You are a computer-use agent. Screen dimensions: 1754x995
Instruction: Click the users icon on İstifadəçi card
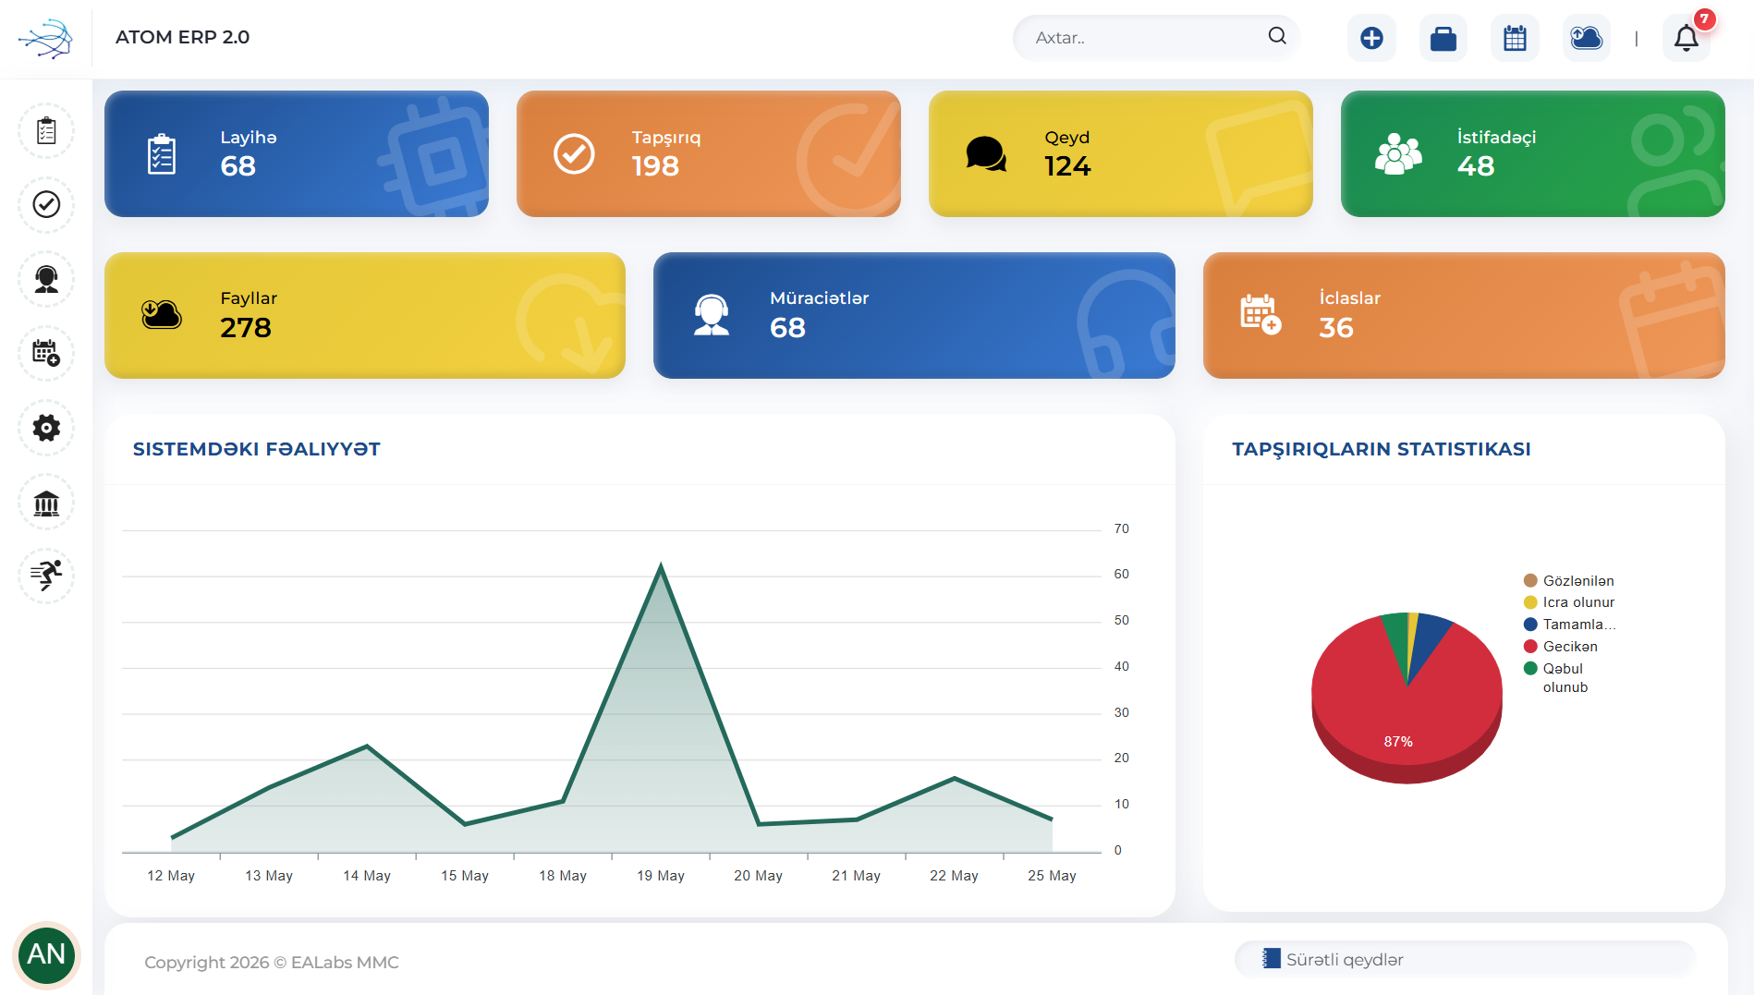click(1398, 153)
